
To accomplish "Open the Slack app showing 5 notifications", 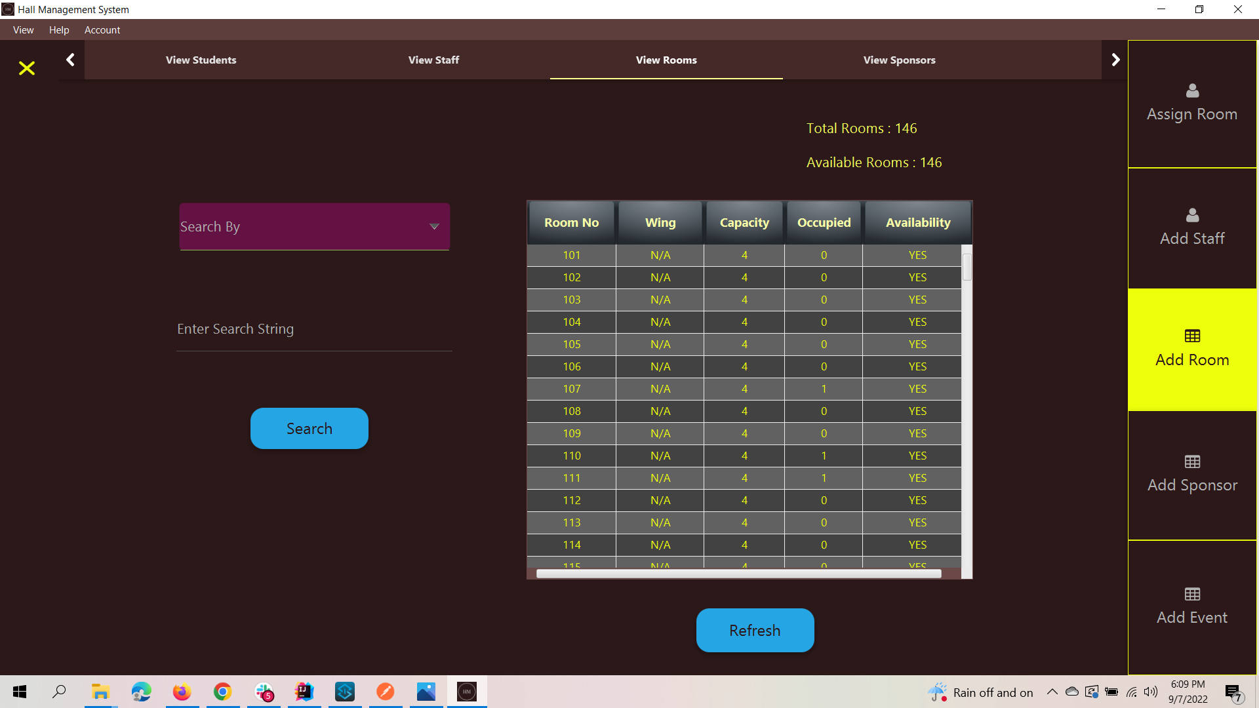I will point(263,692).
